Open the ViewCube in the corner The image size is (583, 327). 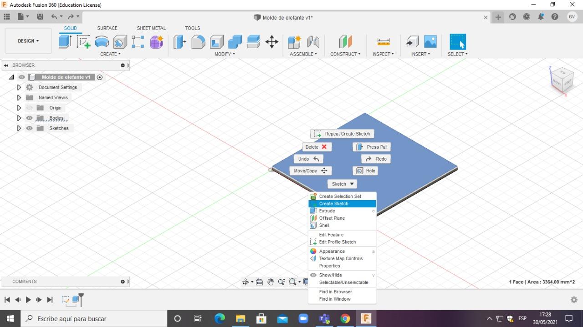pyautogui.click(x=562, y=80)
